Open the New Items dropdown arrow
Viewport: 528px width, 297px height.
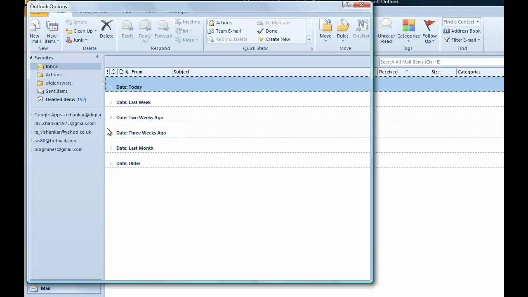click(58, 42)
